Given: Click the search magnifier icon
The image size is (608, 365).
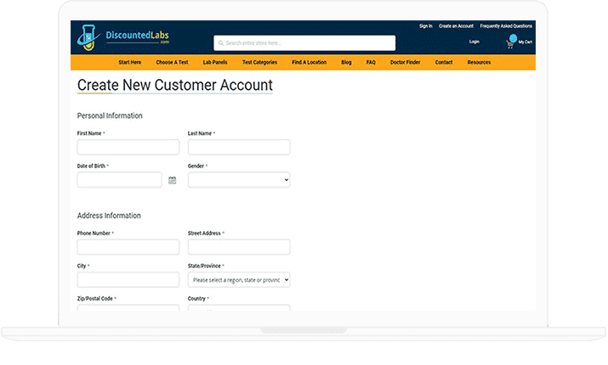Looking at the screenshot, I should point(219,42).
